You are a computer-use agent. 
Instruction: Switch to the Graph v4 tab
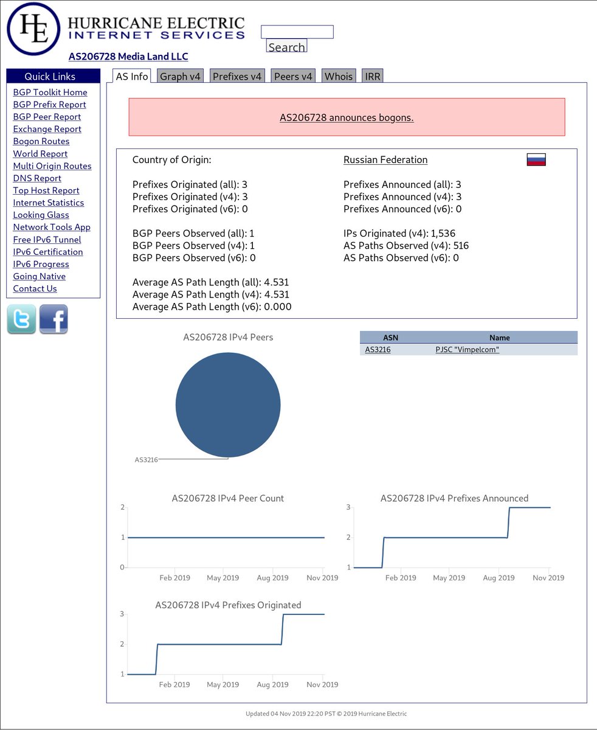pyautogui.click(x=181, y=76)
